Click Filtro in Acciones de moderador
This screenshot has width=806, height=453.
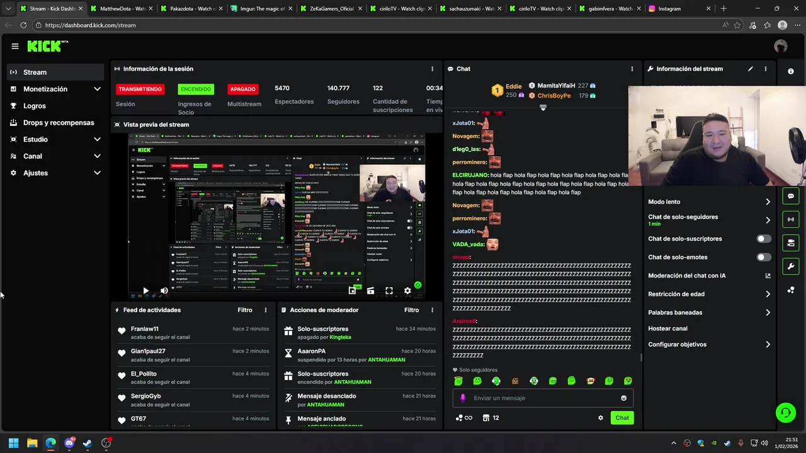pos(411,310)
